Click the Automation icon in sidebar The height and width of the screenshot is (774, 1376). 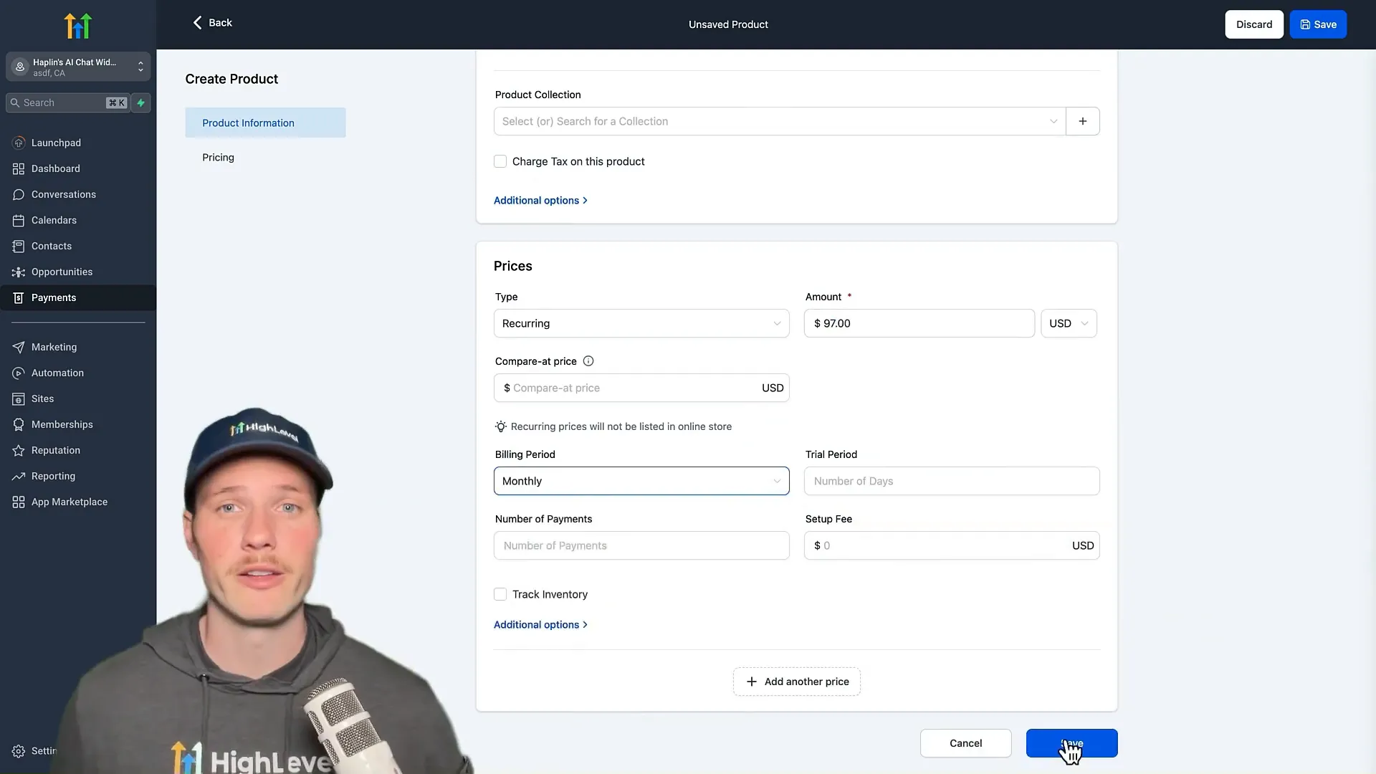[x=19, y=373]
